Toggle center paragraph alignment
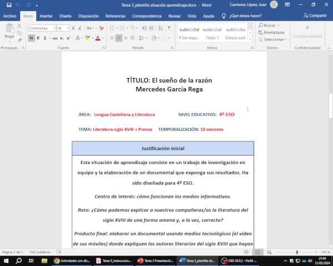 click(118, 38)
